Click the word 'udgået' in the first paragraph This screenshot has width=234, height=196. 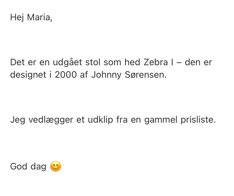67,62
